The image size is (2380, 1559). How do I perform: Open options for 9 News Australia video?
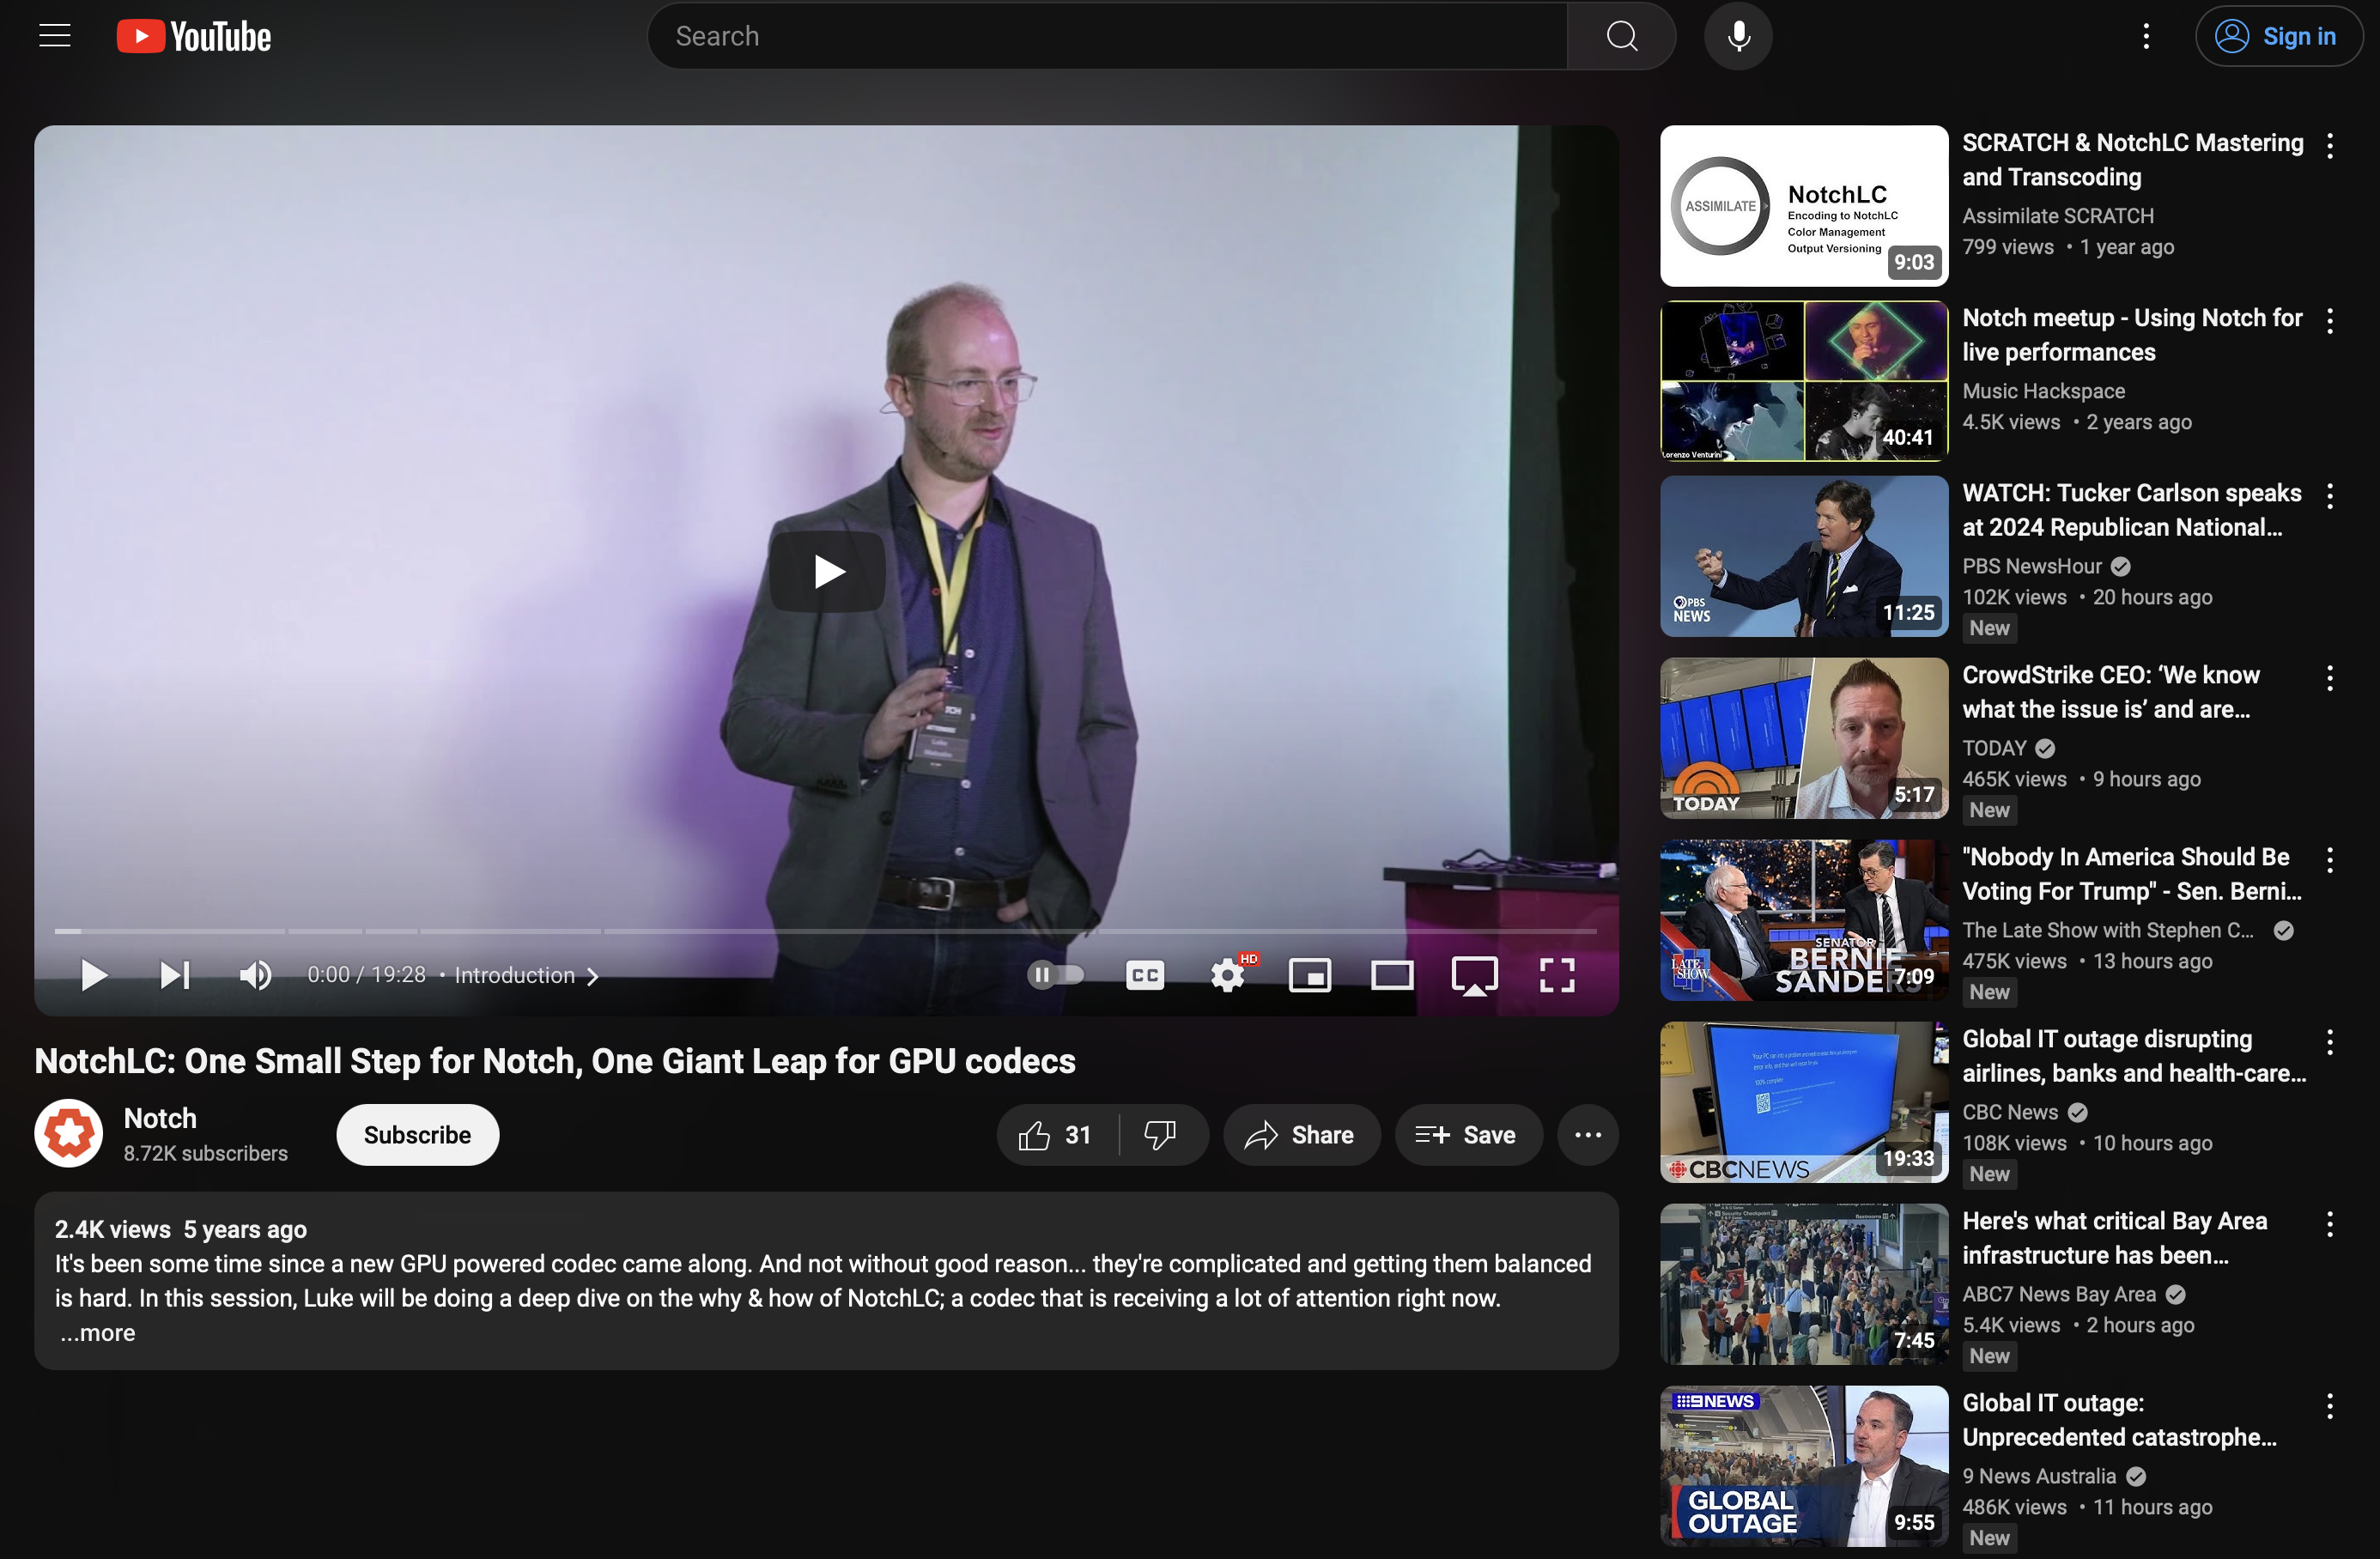coord(2329,1406)
